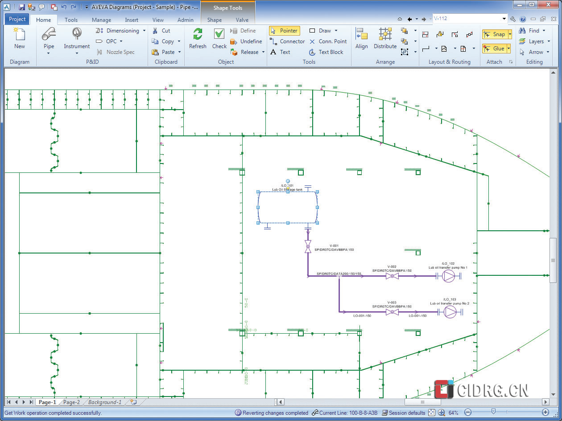Expand the Find dropdown
Screen dimensions: 562x421
pyautogui.click(x=544, y=31)
